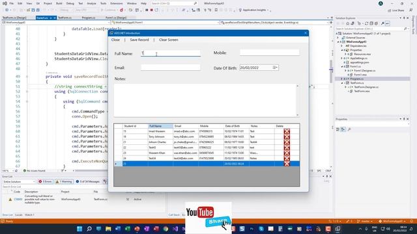Click the Stop Debugging red square in toolbar
Screen dimensions: 417x234
coord(152,10)
